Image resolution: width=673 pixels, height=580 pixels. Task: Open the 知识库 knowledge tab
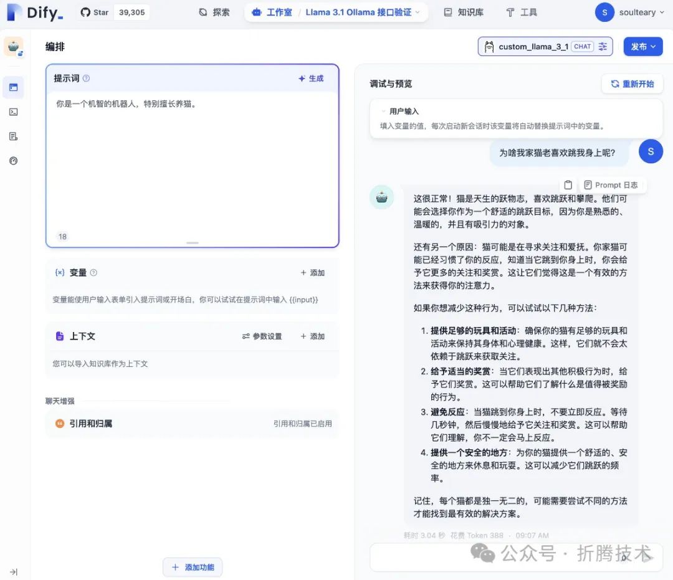point(464,12)
